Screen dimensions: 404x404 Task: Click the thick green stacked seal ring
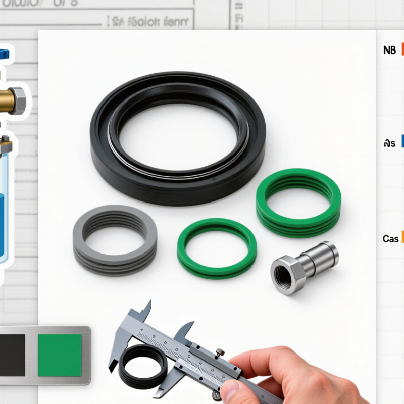298,203
